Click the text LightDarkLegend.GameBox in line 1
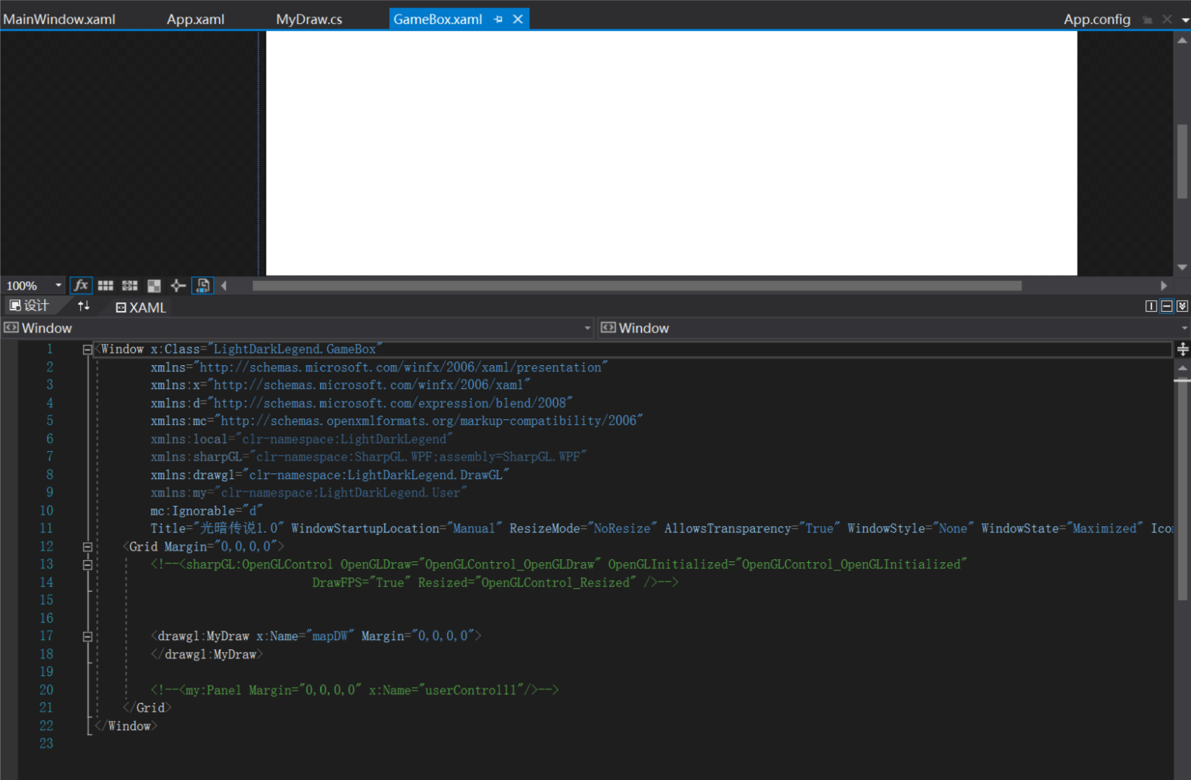Screen dimensions: 1191x780 295,349
